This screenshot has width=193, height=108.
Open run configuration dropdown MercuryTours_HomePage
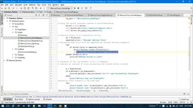(60, 8)
